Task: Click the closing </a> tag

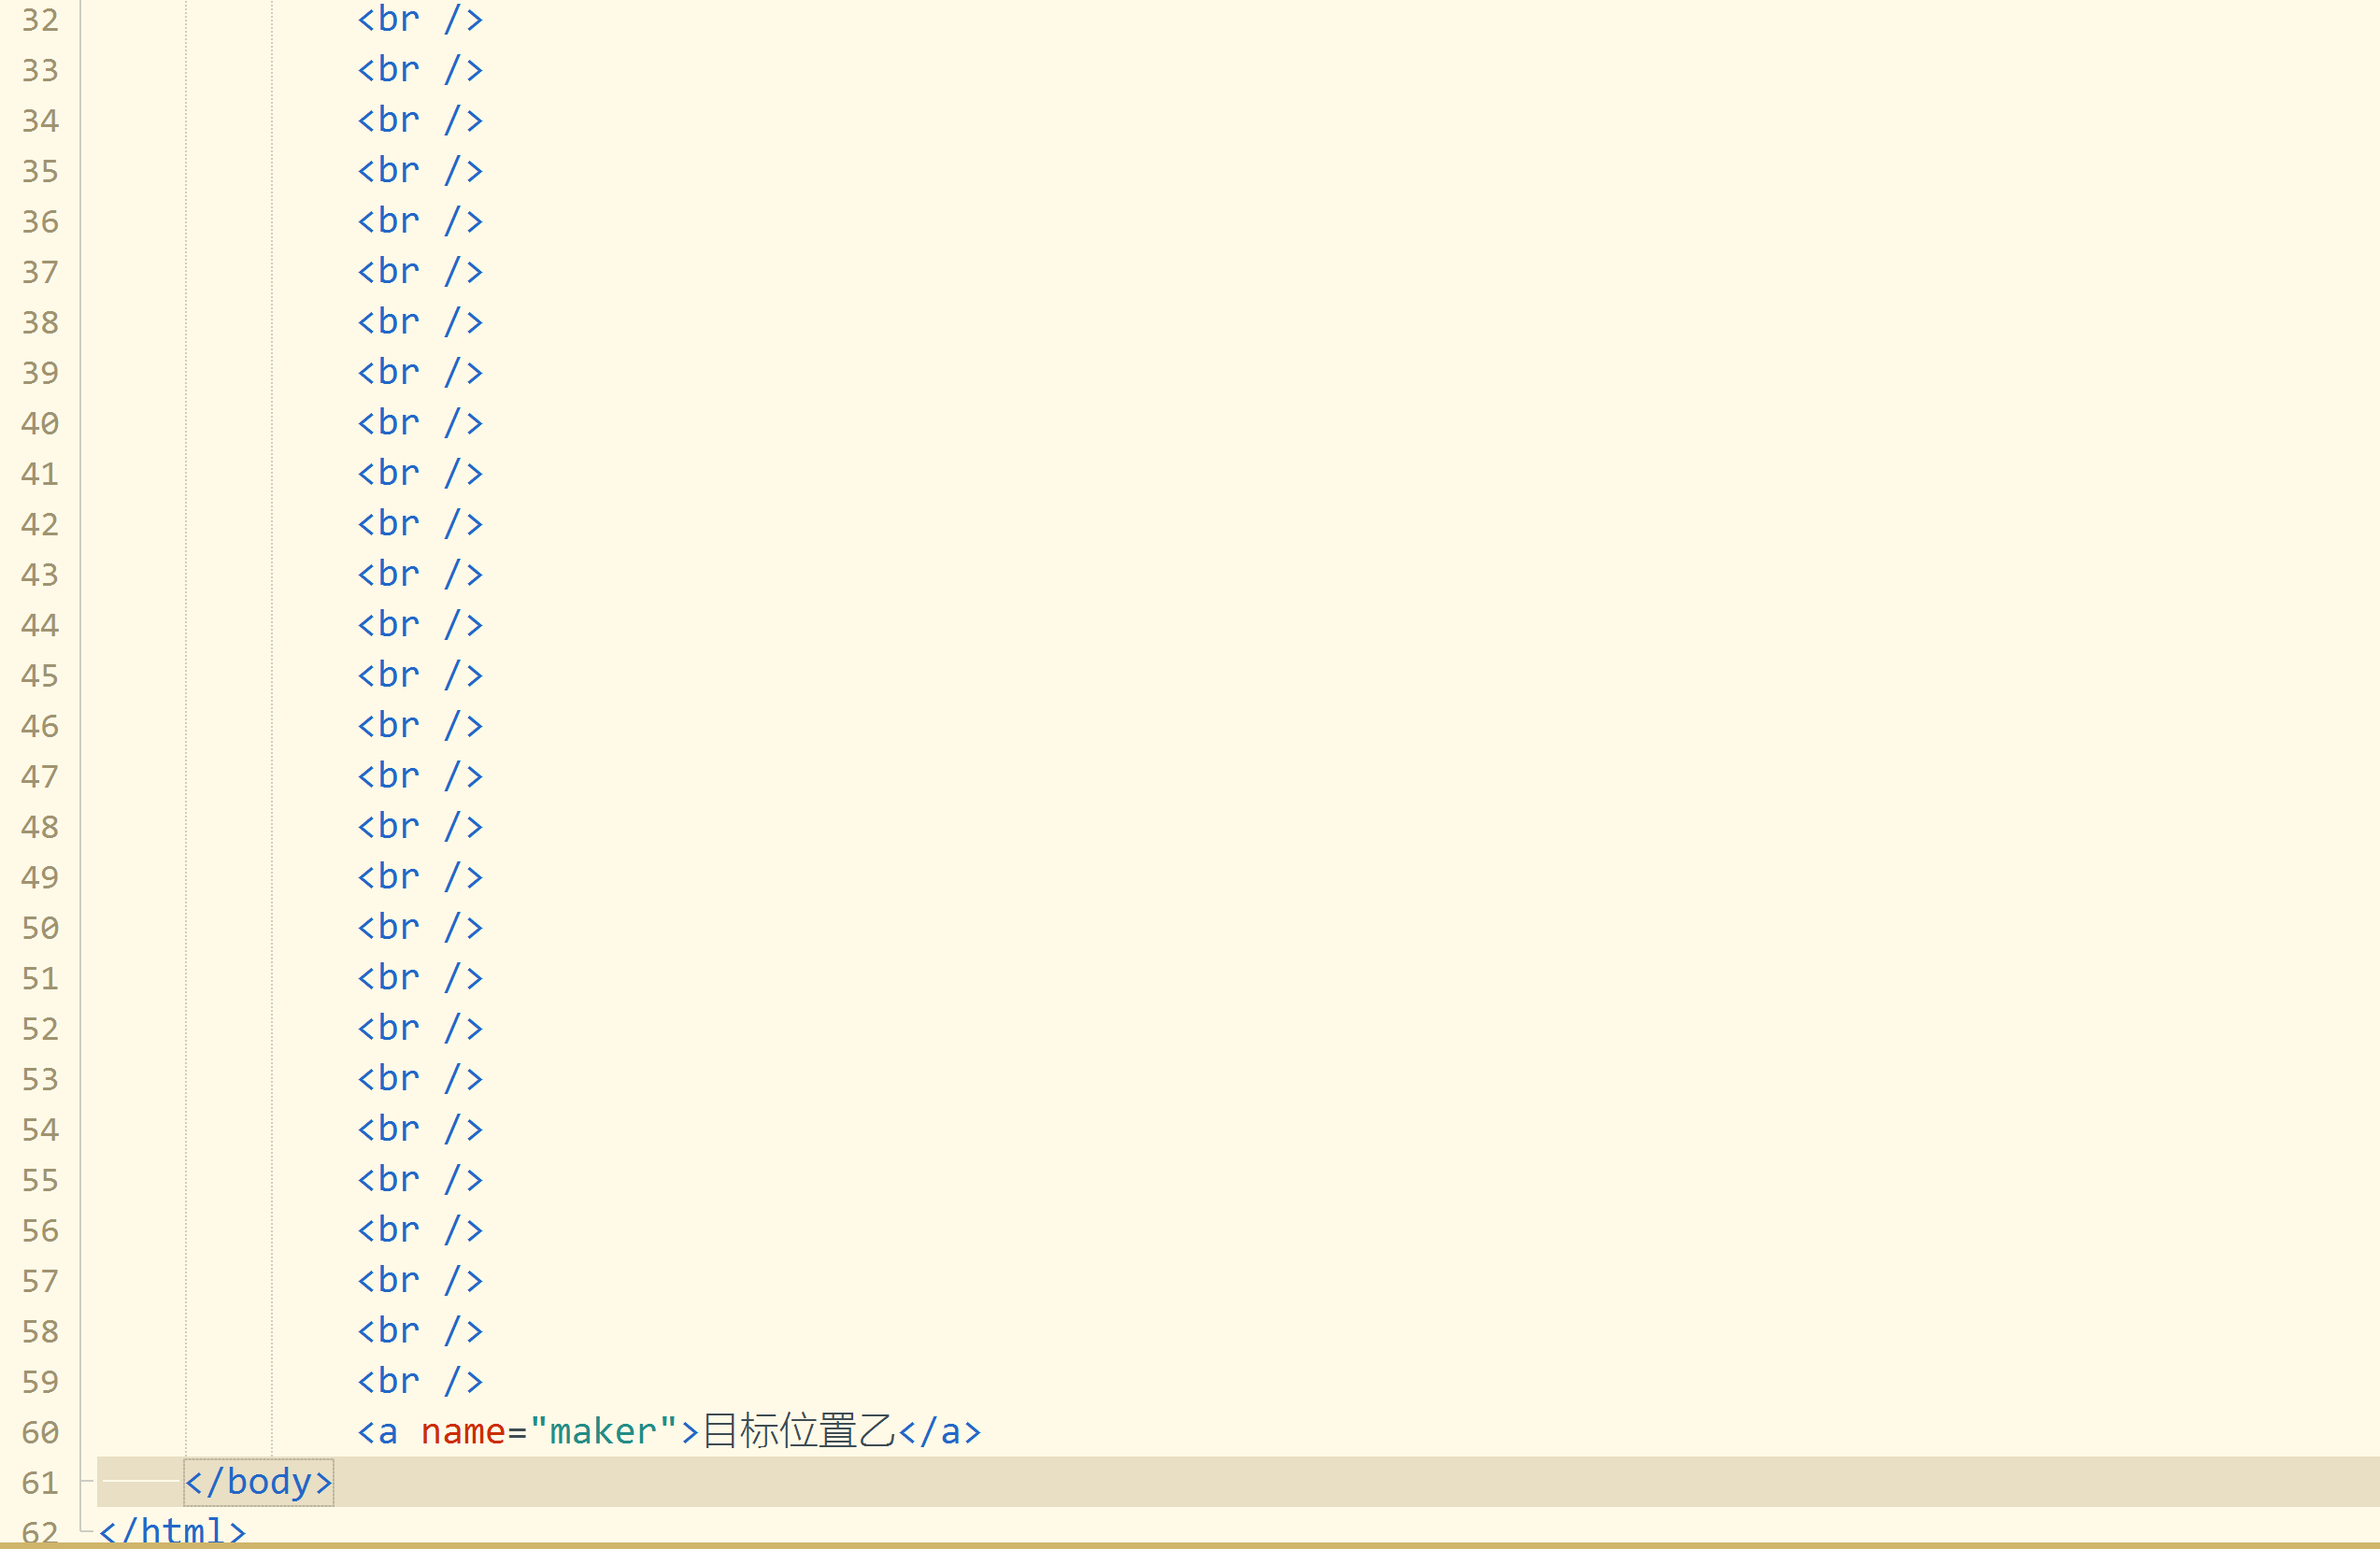Action: coord(940,1431)
